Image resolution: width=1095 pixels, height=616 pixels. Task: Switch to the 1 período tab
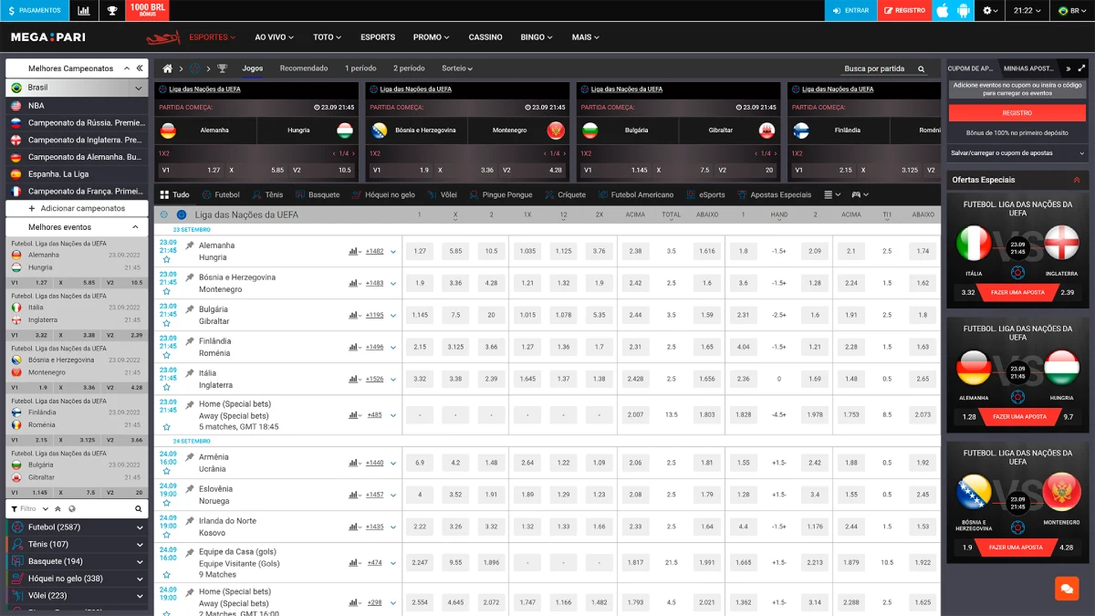click(x=360, y=68)
